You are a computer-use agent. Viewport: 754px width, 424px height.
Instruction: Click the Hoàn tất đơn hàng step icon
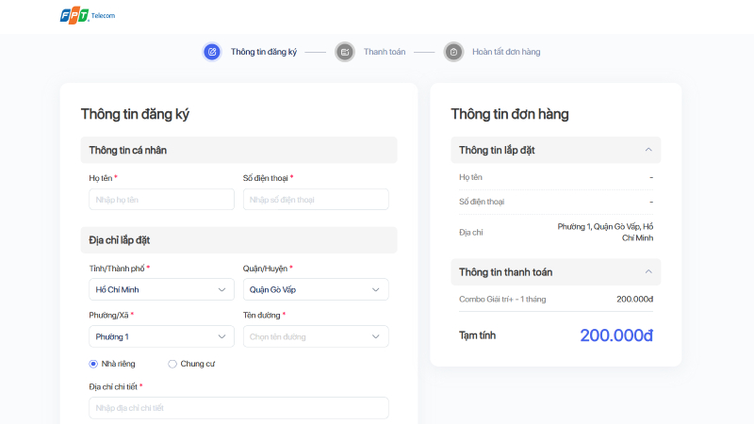453,52
